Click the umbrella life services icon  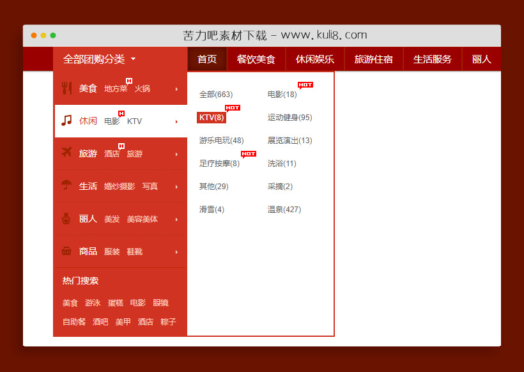66,186
